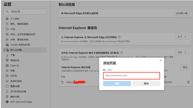193x108 pixels.
Task: Go to 语言 settings section
Action: (x=25, y=71)
